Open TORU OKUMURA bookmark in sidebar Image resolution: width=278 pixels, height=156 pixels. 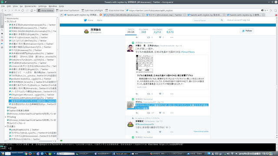33,31
